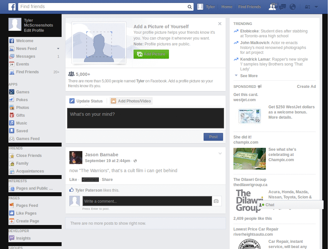
Task: Click the Write a comment field
Action: (x=147, y=201)
